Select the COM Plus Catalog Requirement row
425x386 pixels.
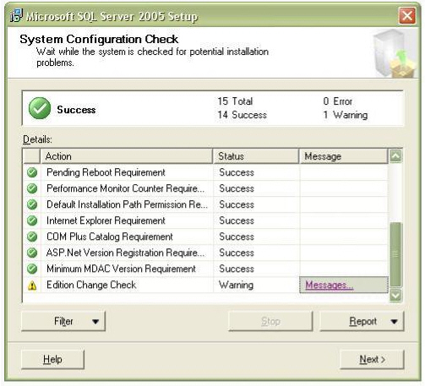pyautogui.click(x=205, y=236)
